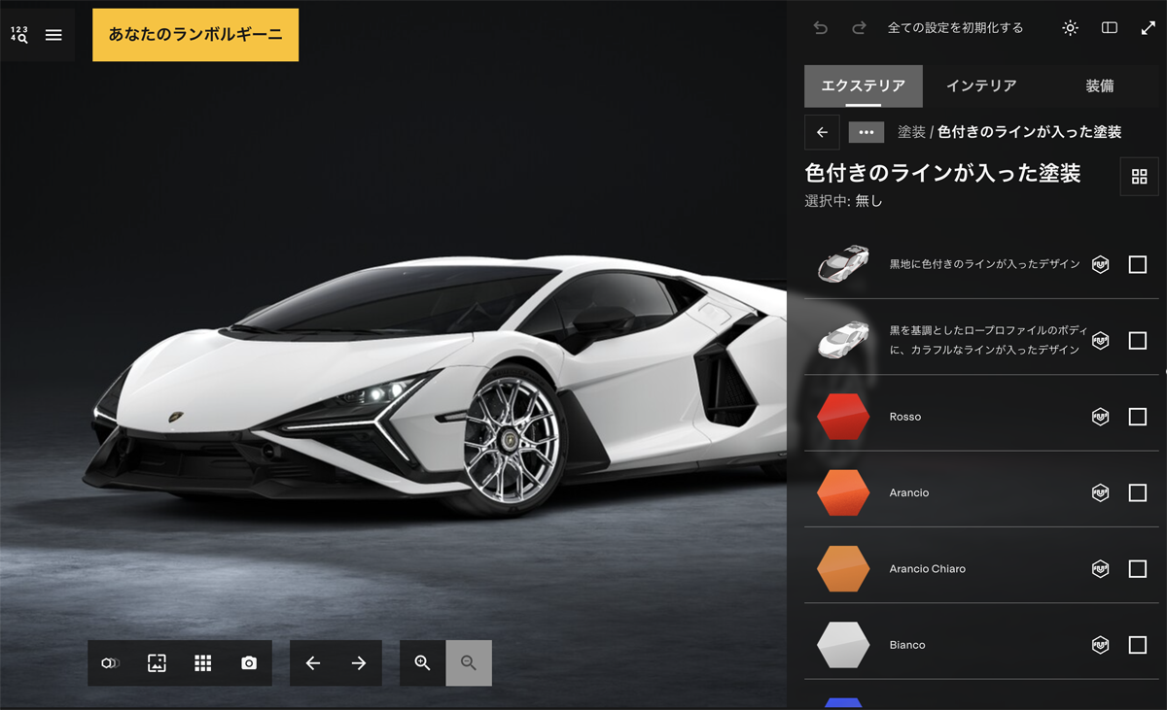Change the background scene image
Screen dimensions: 1167x710
click(157, 663)
